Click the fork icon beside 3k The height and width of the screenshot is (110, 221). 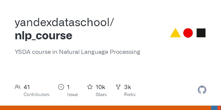(118, 87)
